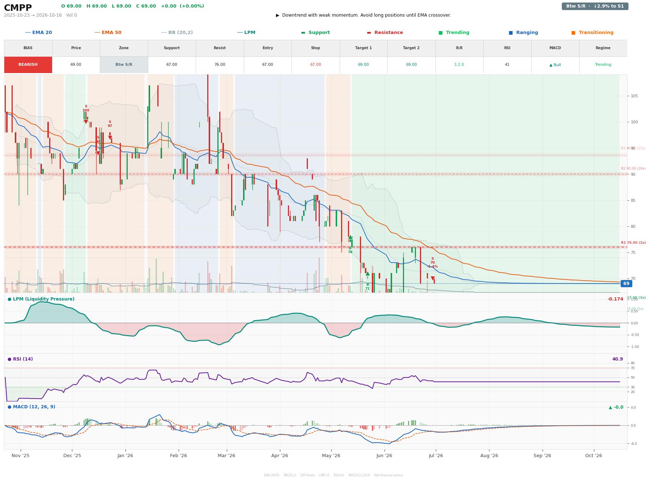Click the Btw S/R zone cell
The image size is (650, 481).
(124, 65)
